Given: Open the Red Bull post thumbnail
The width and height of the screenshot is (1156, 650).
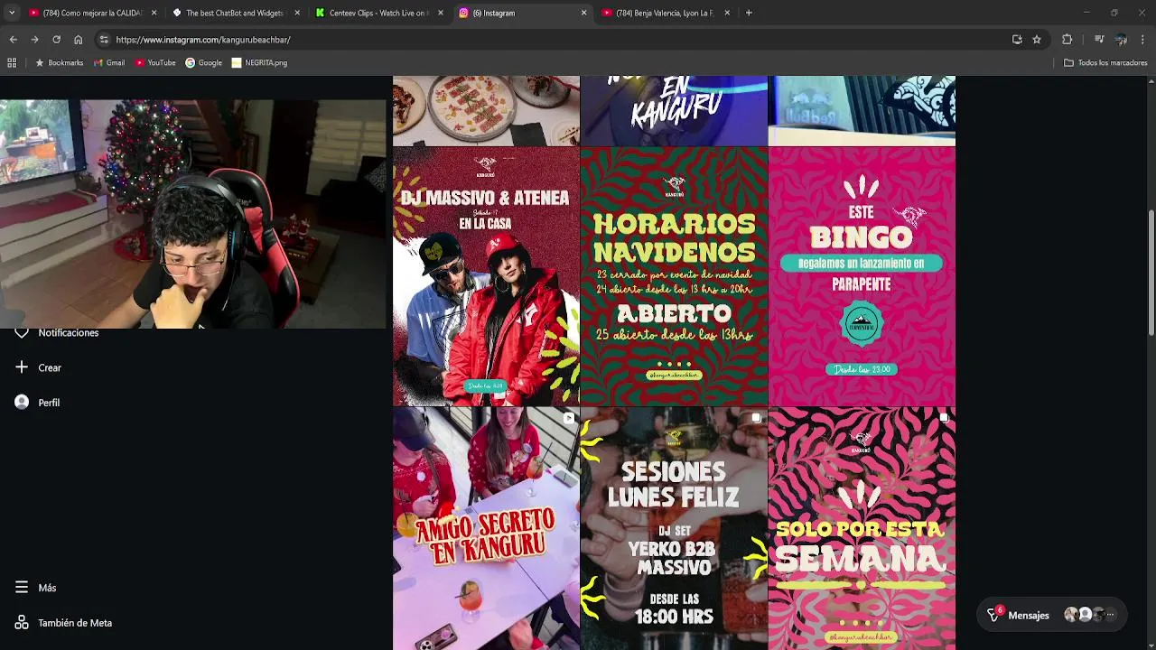Looking at the screenshot, I should tap(862, 110).
